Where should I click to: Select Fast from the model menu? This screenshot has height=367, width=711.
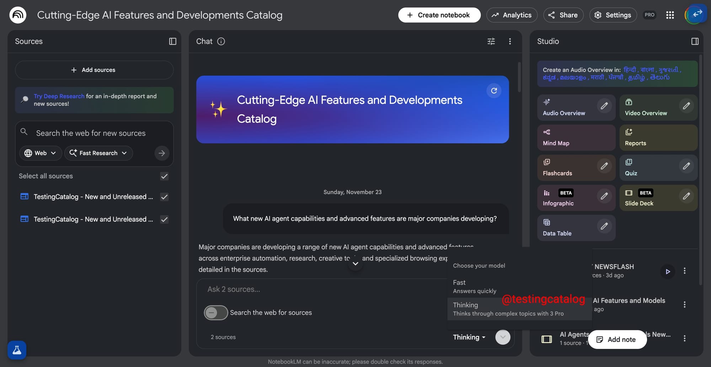[x=475, y=286]
